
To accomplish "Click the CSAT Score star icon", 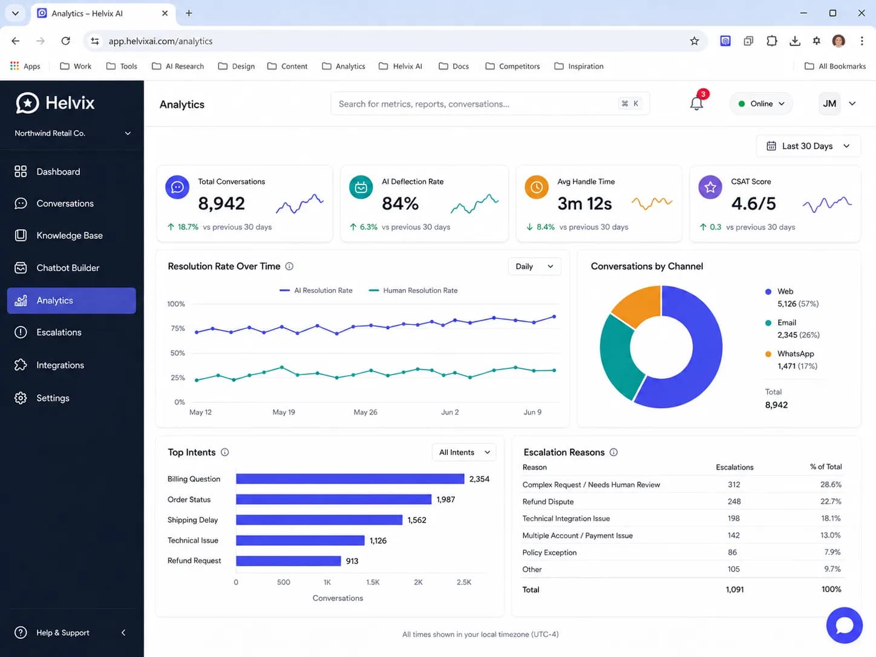I will tap(710, 188).
